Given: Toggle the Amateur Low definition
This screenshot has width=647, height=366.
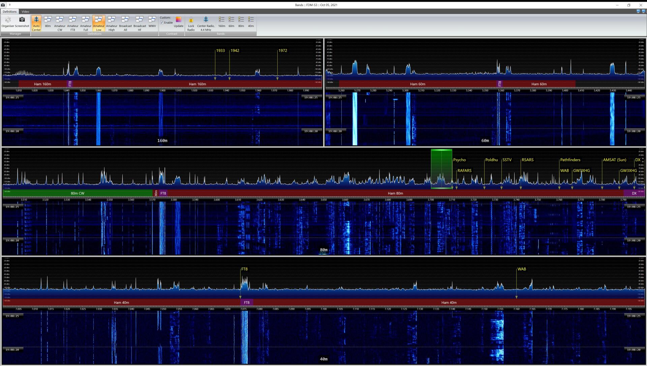Looking at the screenshot, I should [x=99, y=23].
